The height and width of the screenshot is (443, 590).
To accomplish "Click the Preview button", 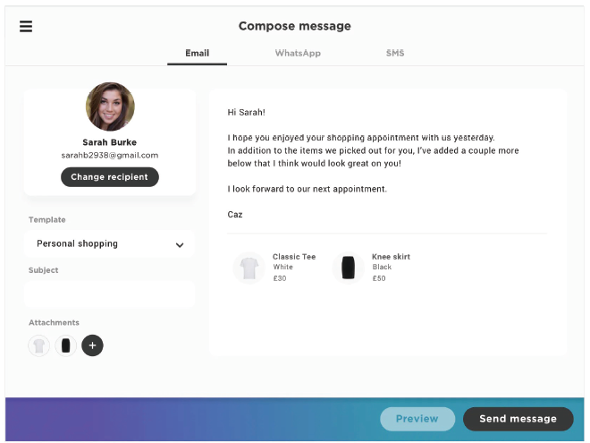I will click(417, 419).
